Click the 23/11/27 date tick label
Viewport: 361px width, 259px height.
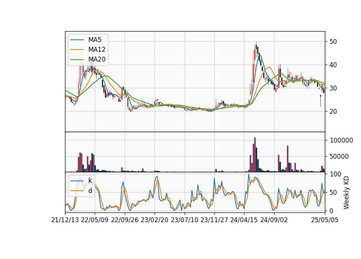(214, 220)
